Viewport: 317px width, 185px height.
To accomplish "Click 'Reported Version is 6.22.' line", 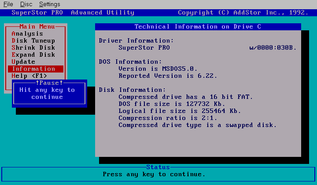I will [x=168, y=76].
